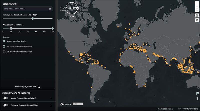
Task: Click the locate/geolocation target button
Action: point(197,20)
